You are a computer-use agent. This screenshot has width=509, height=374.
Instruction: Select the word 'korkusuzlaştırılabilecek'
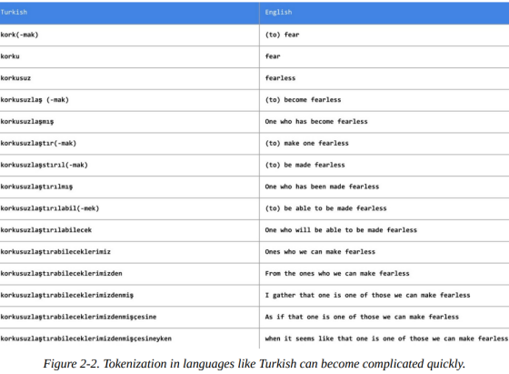pyautogui.click(x=46, y=230)
